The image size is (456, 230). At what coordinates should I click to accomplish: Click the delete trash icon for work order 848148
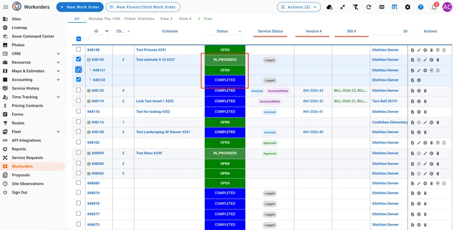click(431, 50)
